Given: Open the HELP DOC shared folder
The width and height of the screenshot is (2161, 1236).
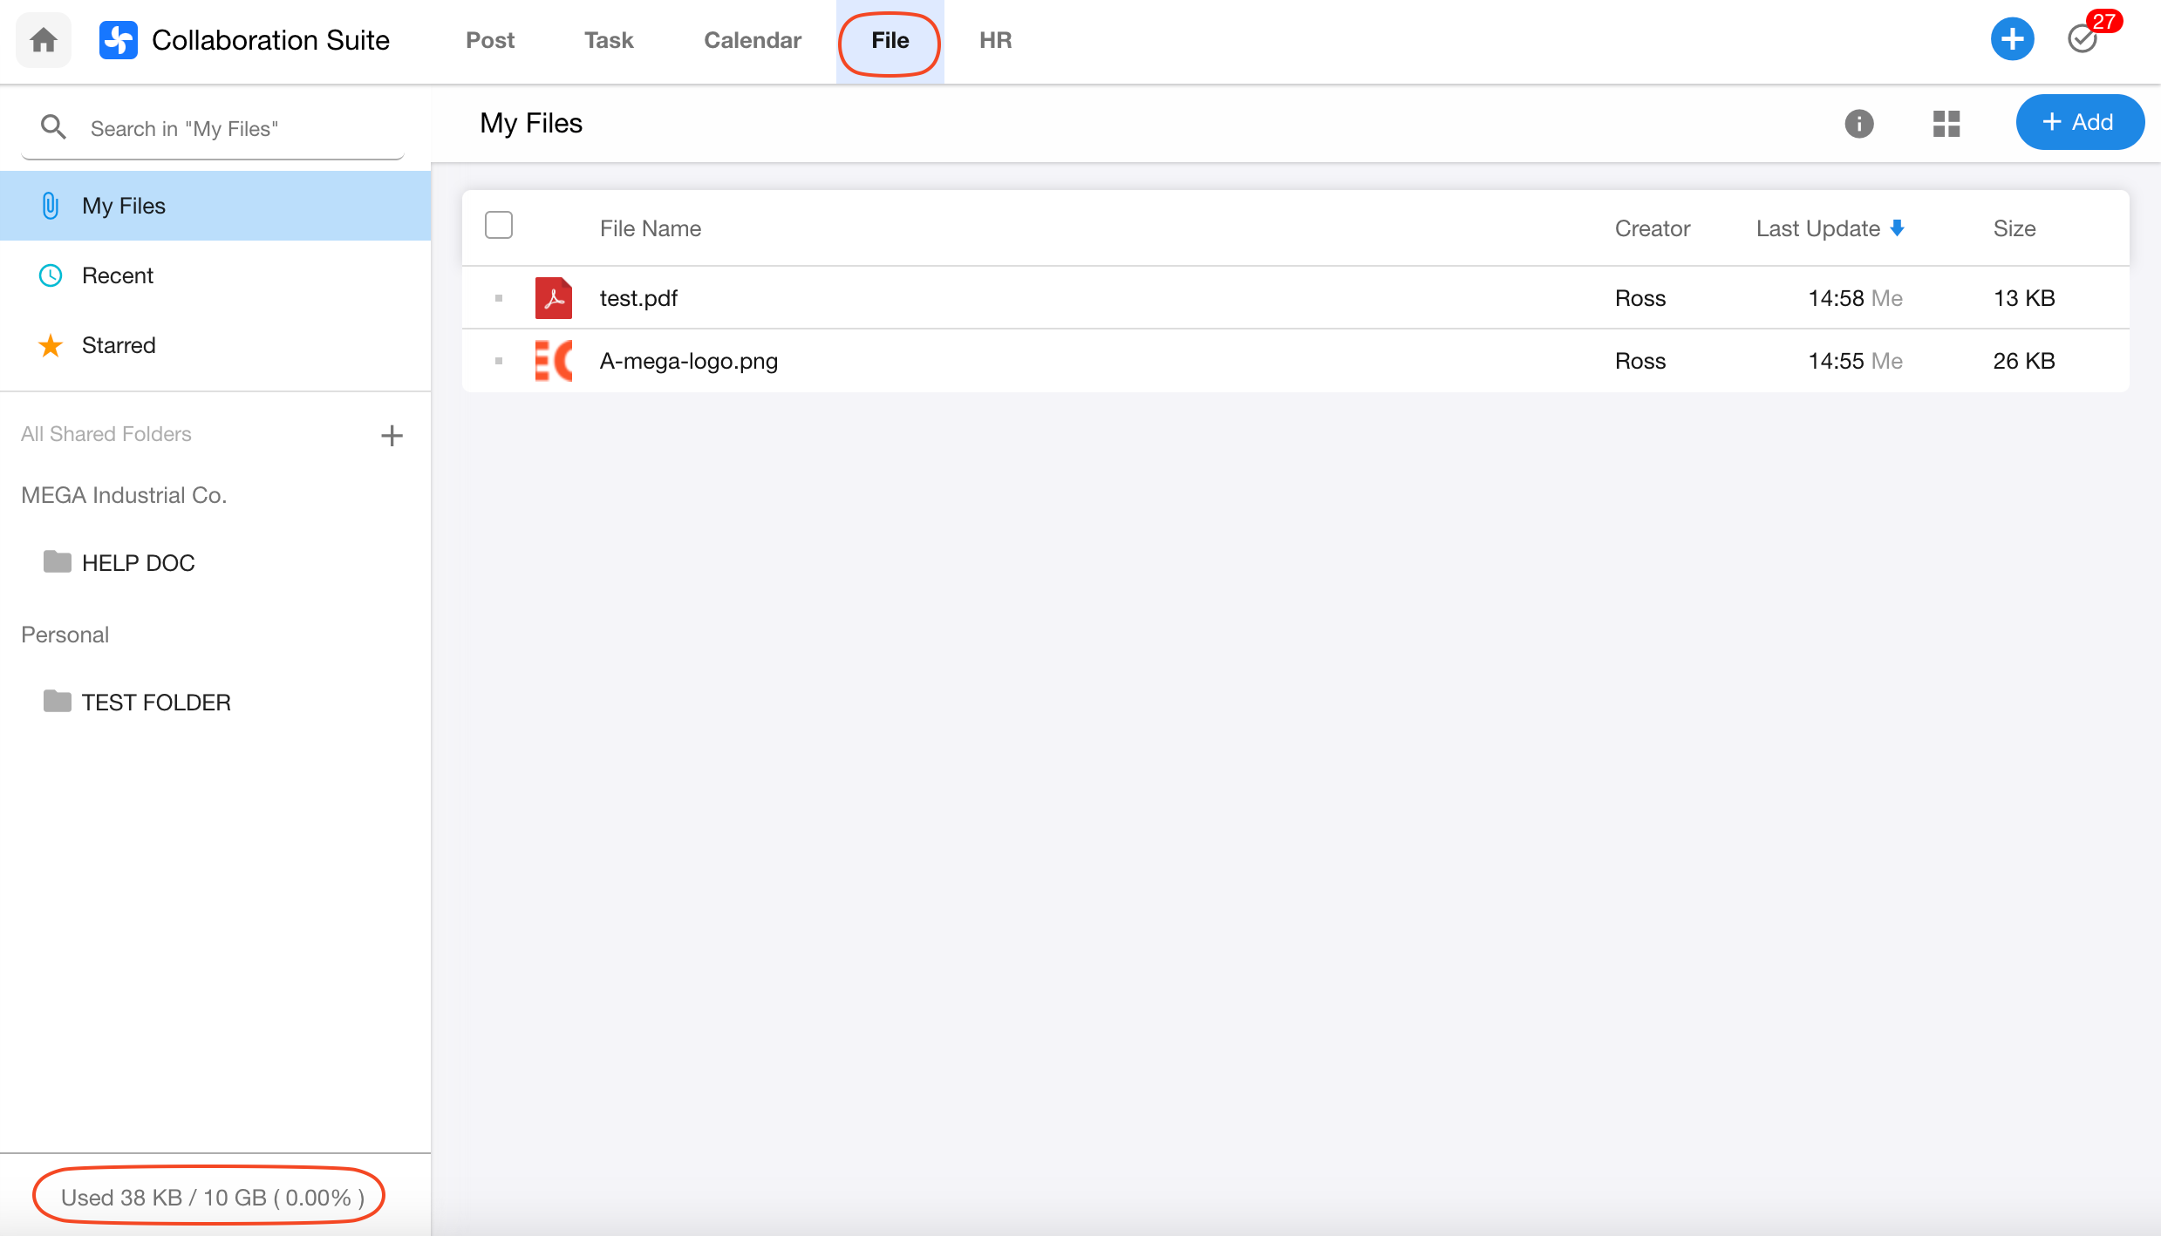Looking at the screenshot, I should pyautogui.click(x=138, y=563).
